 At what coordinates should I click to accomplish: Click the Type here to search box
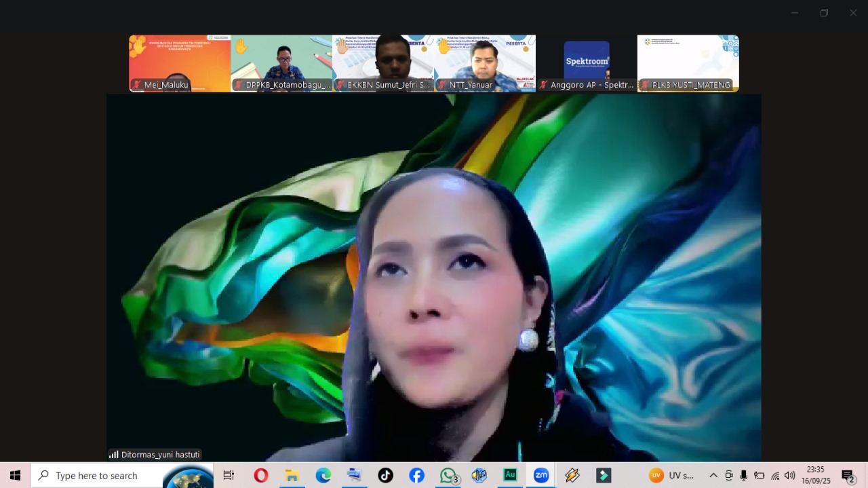(x=122, y=476)
